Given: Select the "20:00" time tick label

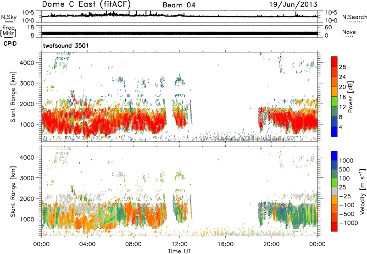Looking at the screenshot, I should point(271,244).
